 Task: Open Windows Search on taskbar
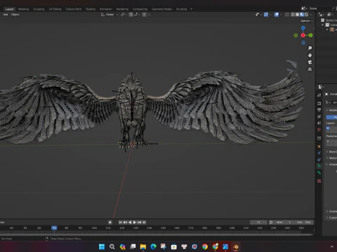[112, 246]
